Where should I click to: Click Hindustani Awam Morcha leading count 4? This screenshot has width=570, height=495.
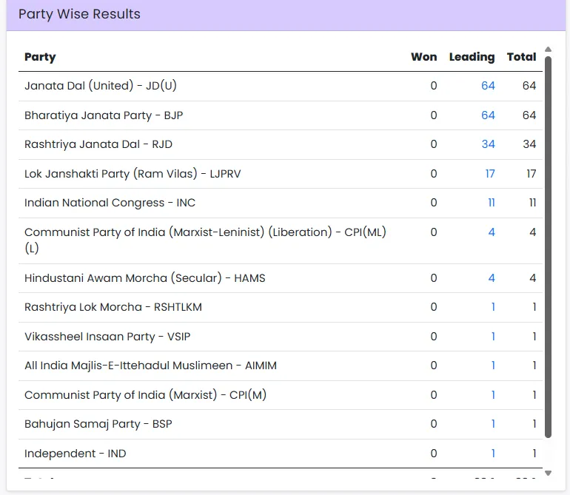[x=492, y=278]
